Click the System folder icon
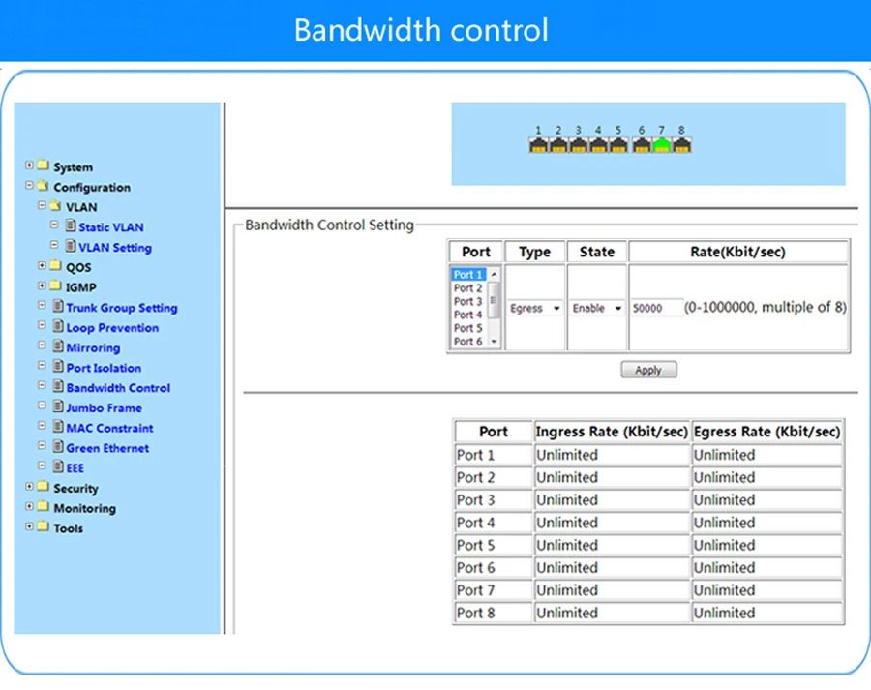Image resolution: width=871 pixels, height=690 pixels. pyautogui.click(x=43, y=165)
